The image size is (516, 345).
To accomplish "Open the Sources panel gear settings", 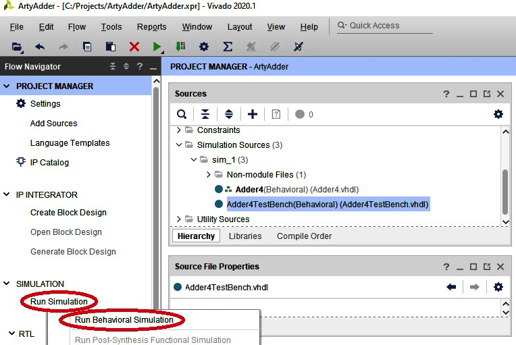I will tap(498, 114).
